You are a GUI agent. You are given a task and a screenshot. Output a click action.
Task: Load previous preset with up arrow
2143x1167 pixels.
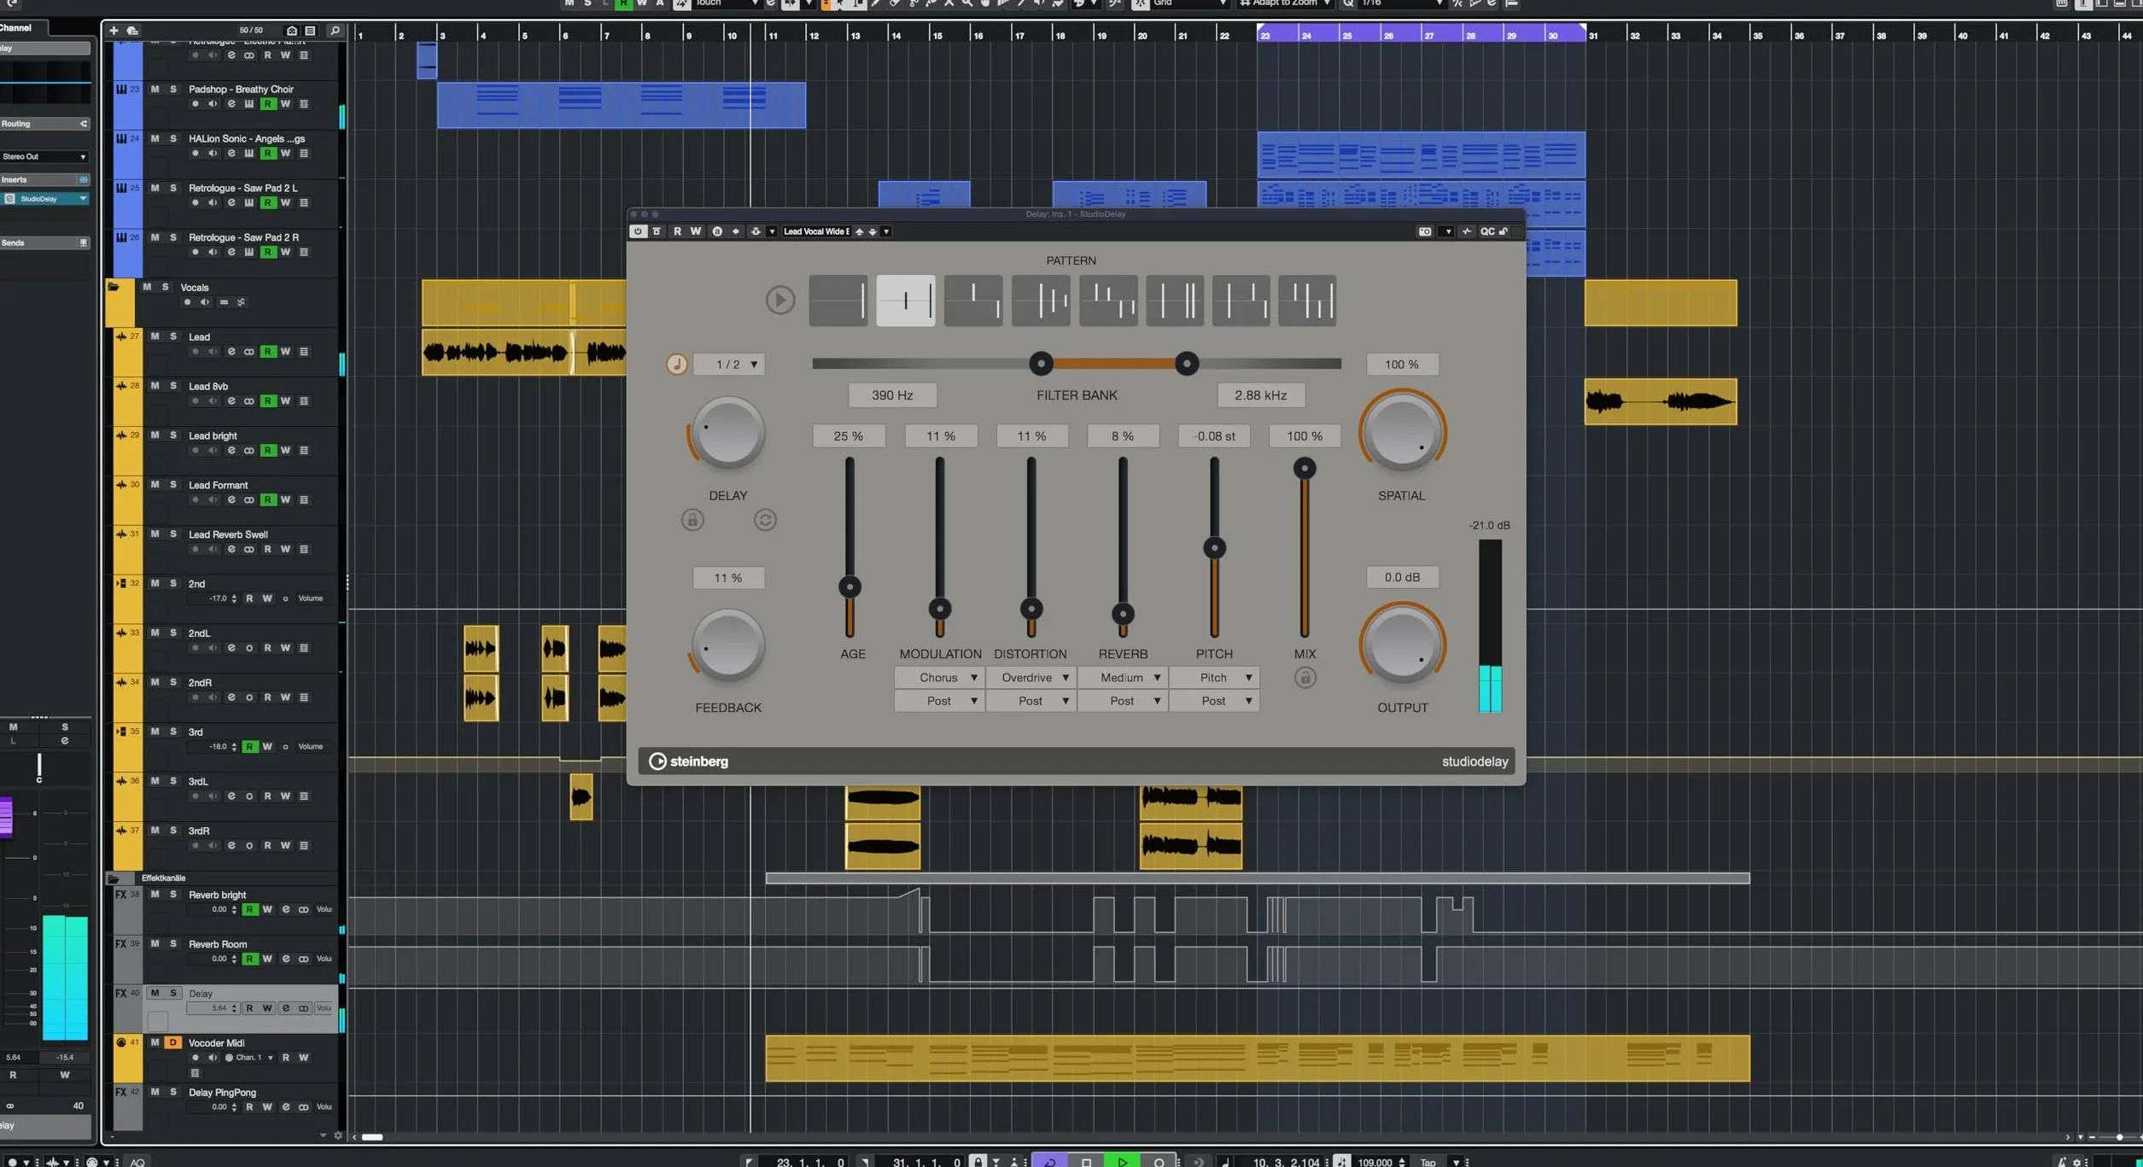860,231
